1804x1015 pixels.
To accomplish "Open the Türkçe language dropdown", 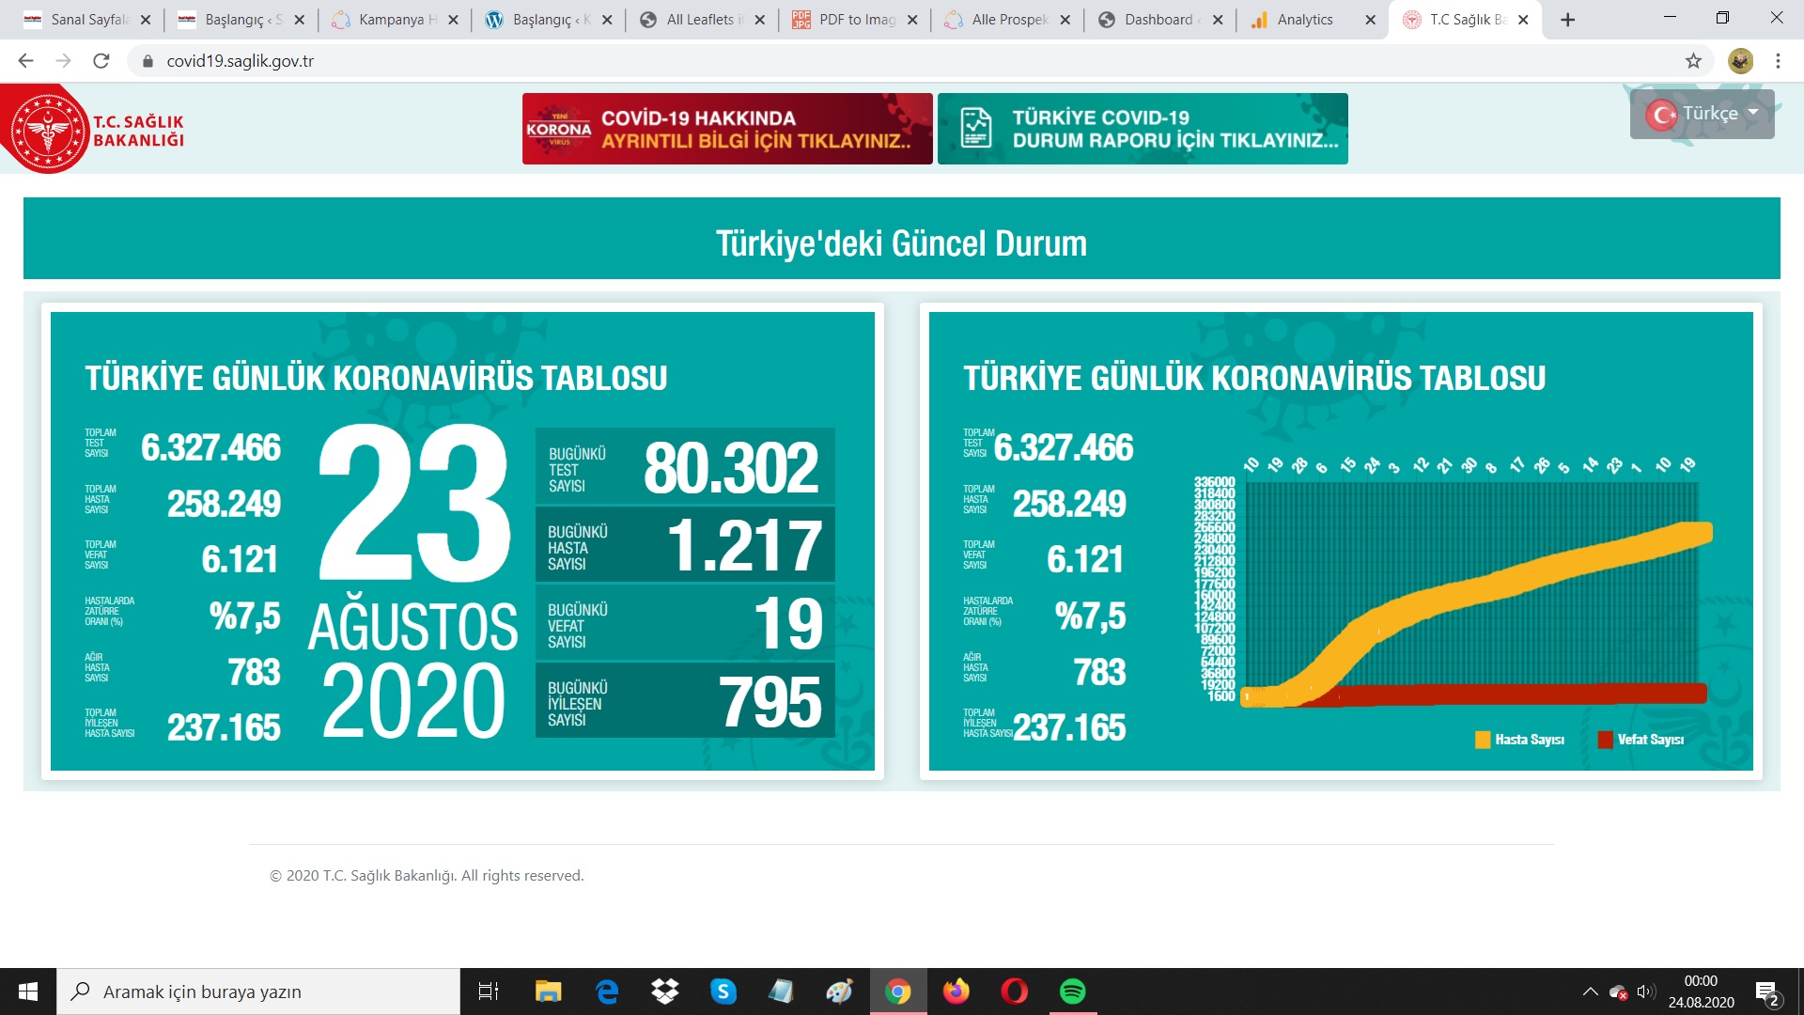I will (1702, 114).
